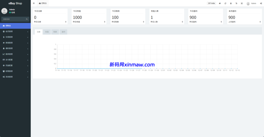Click the 会员管理 user icon
The height and width of the screenshot is (137, 264).
point(4,31)
